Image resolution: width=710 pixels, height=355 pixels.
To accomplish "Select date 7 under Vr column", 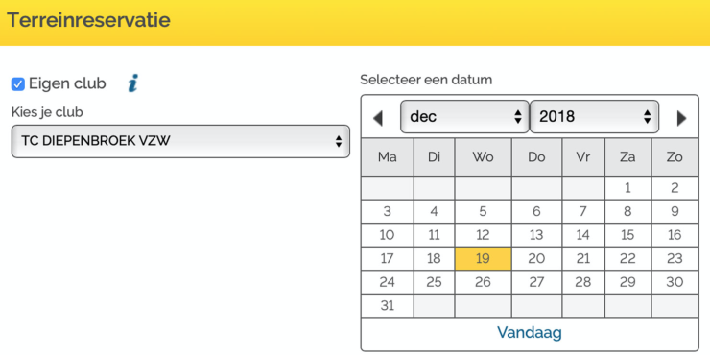I will [583, 211].
